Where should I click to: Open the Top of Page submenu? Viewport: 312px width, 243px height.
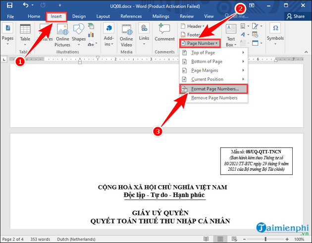[213, 52]
